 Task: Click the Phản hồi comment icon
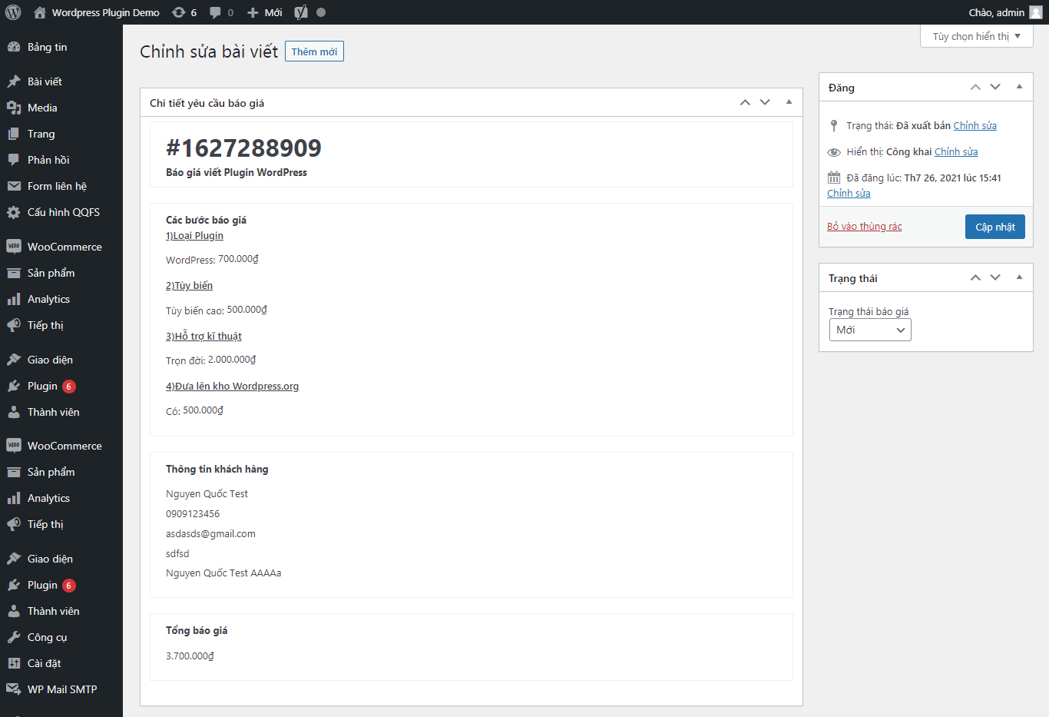(x=14, y=160)
